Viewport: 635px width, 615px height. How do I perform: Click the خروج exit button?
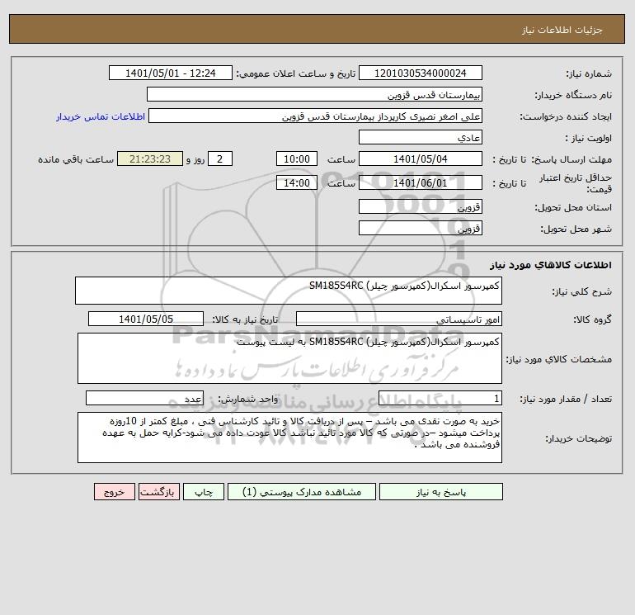tap(115, 492)
